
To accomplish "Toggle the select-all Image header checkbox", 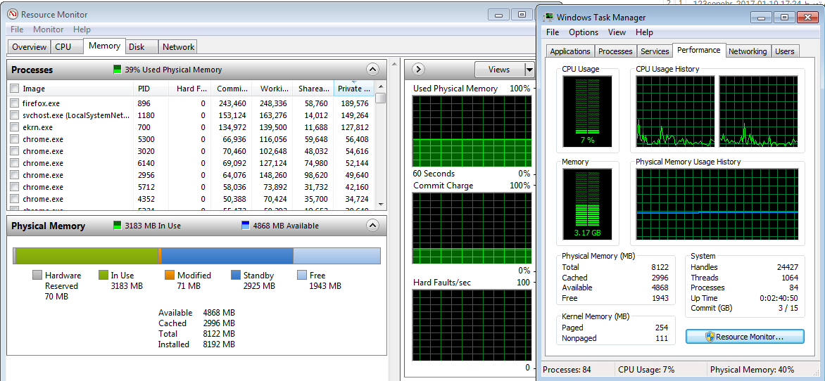I will click(x=14, y=89).
